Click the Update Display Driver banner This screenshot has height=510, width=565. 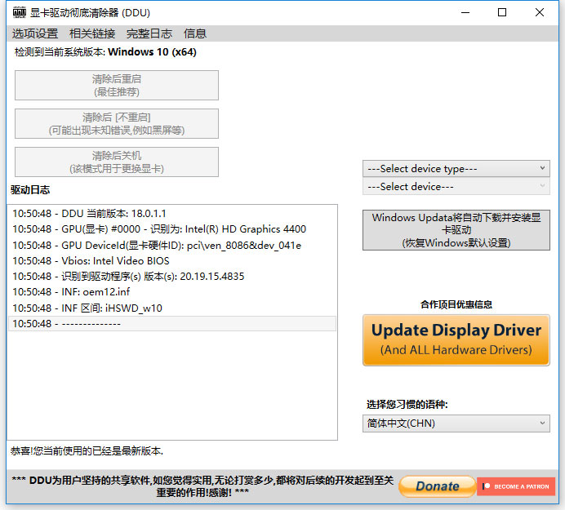tap(456, 340)
